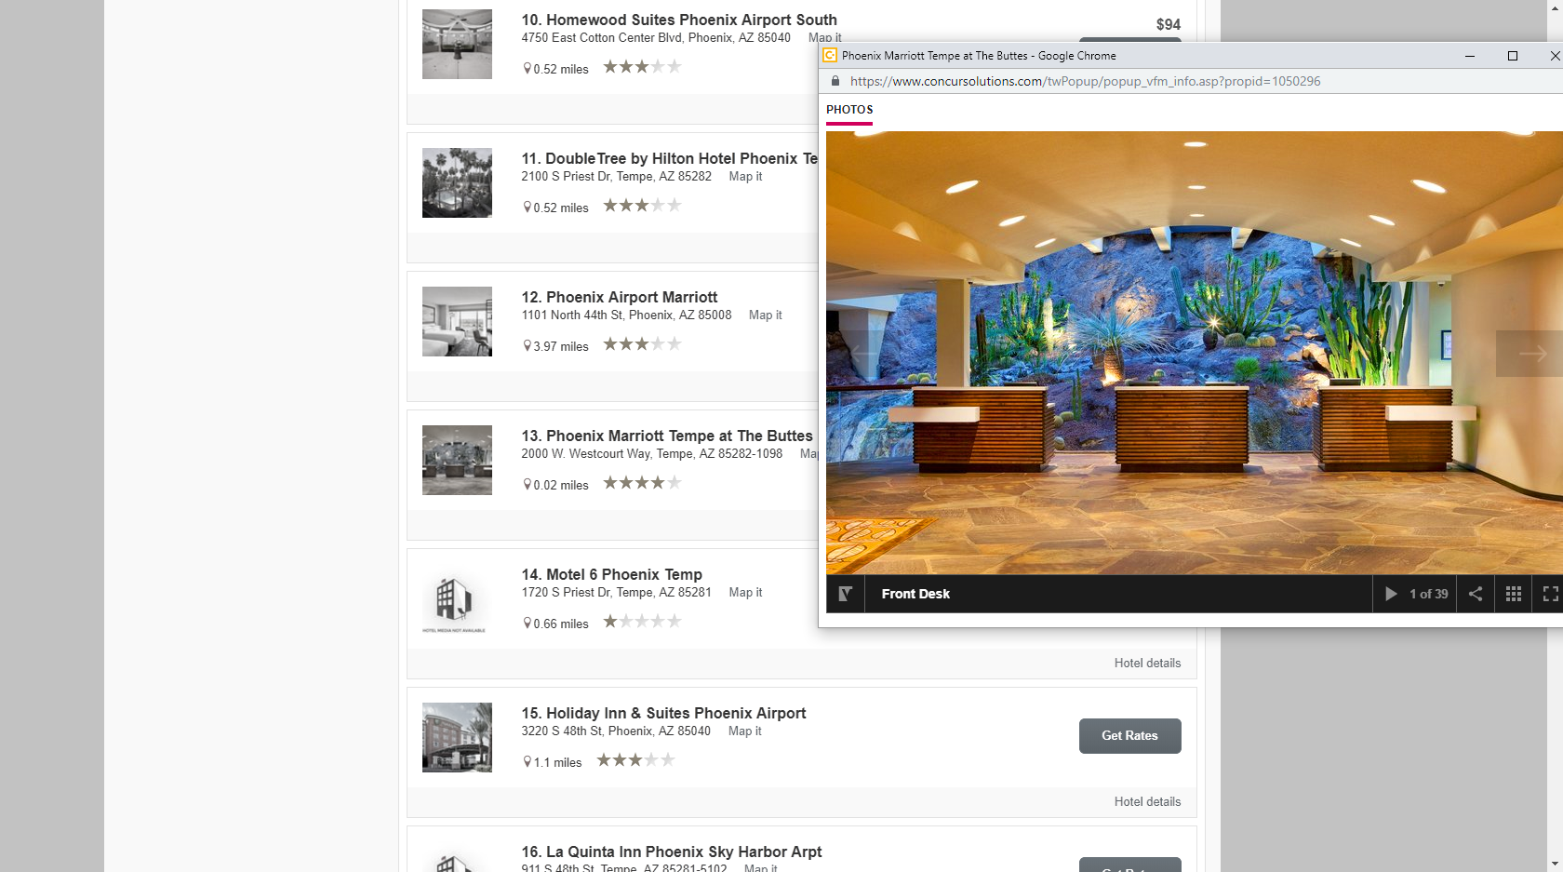Screen dimensions: 1563x872
Task: Click the popup window title text
Action: pos(979,56)
